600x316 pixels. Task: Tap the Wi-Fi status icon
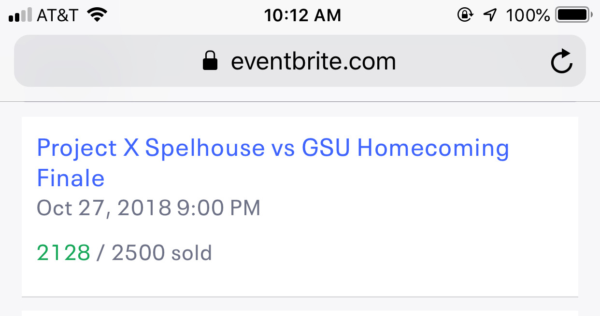coord(97,15)
